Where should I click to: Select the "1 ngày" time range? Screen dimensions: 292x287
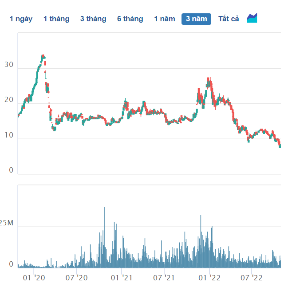point(21,19)
